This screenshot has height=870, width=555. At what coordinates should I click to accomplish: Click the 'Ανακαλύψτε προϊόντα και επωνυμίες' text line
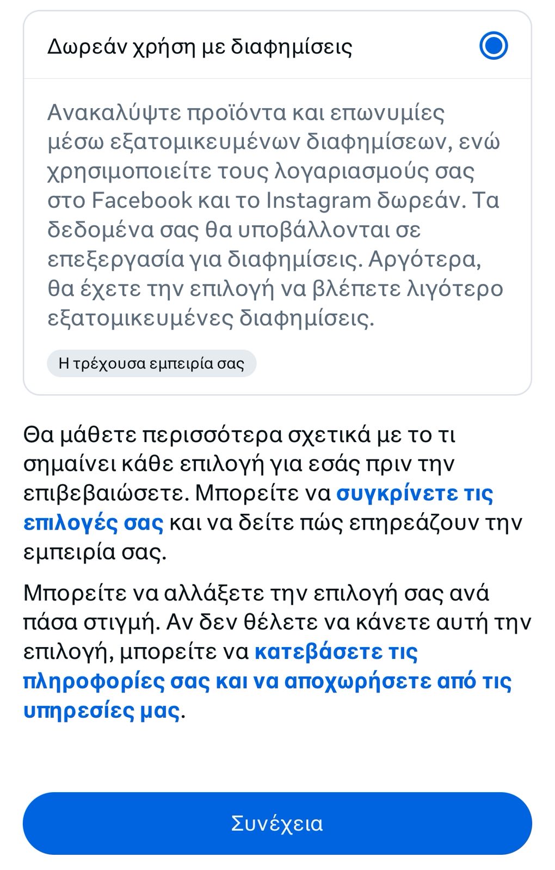(246, 113)
